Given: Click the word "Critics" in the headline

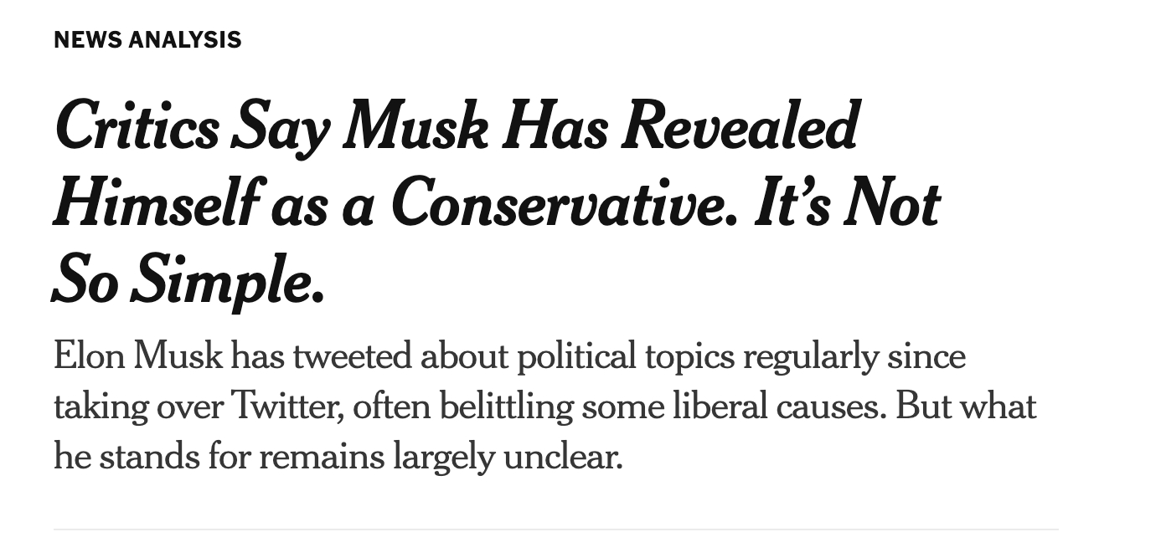Looking at the screenshot, I should [136, 127].
